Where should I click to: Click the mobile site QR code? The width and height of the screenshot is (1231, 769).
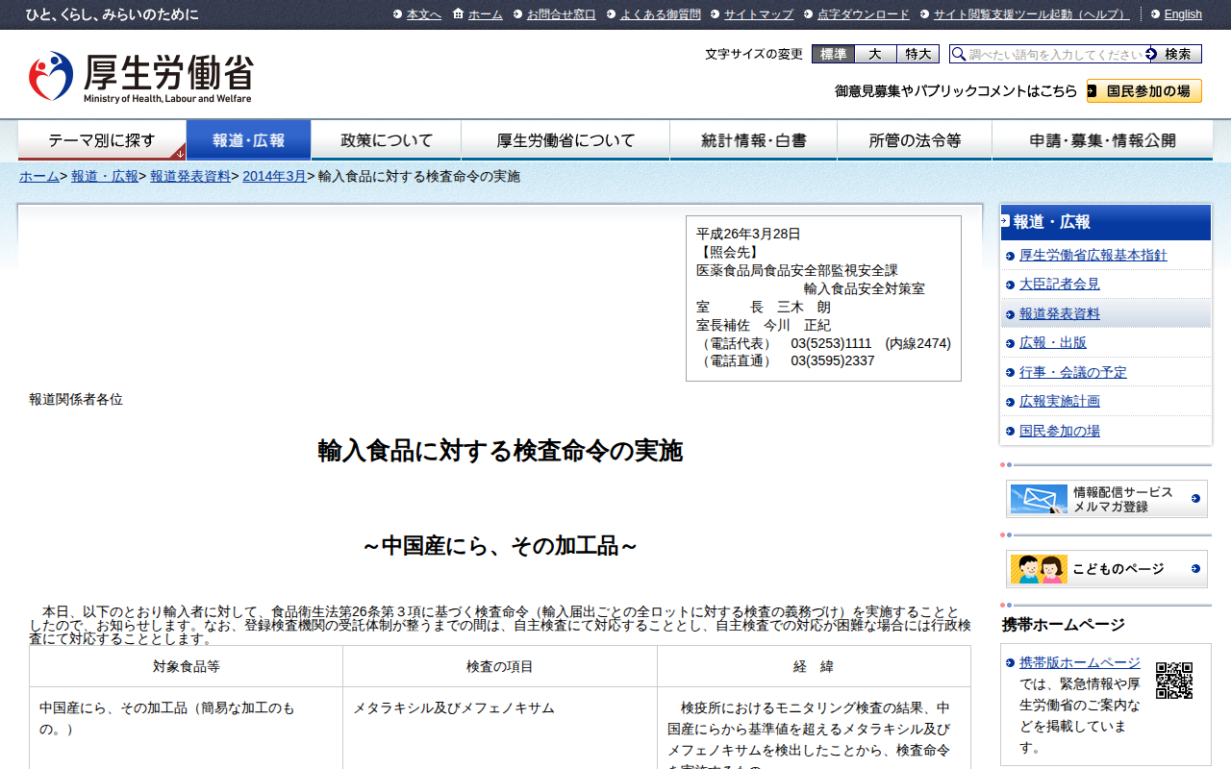tap(1173, 681)
